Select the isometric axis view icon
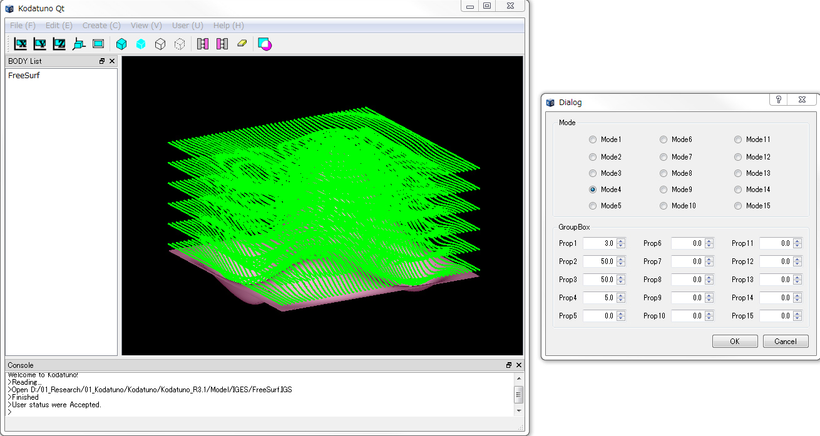The image size is (820, 436). coord(79,44)
